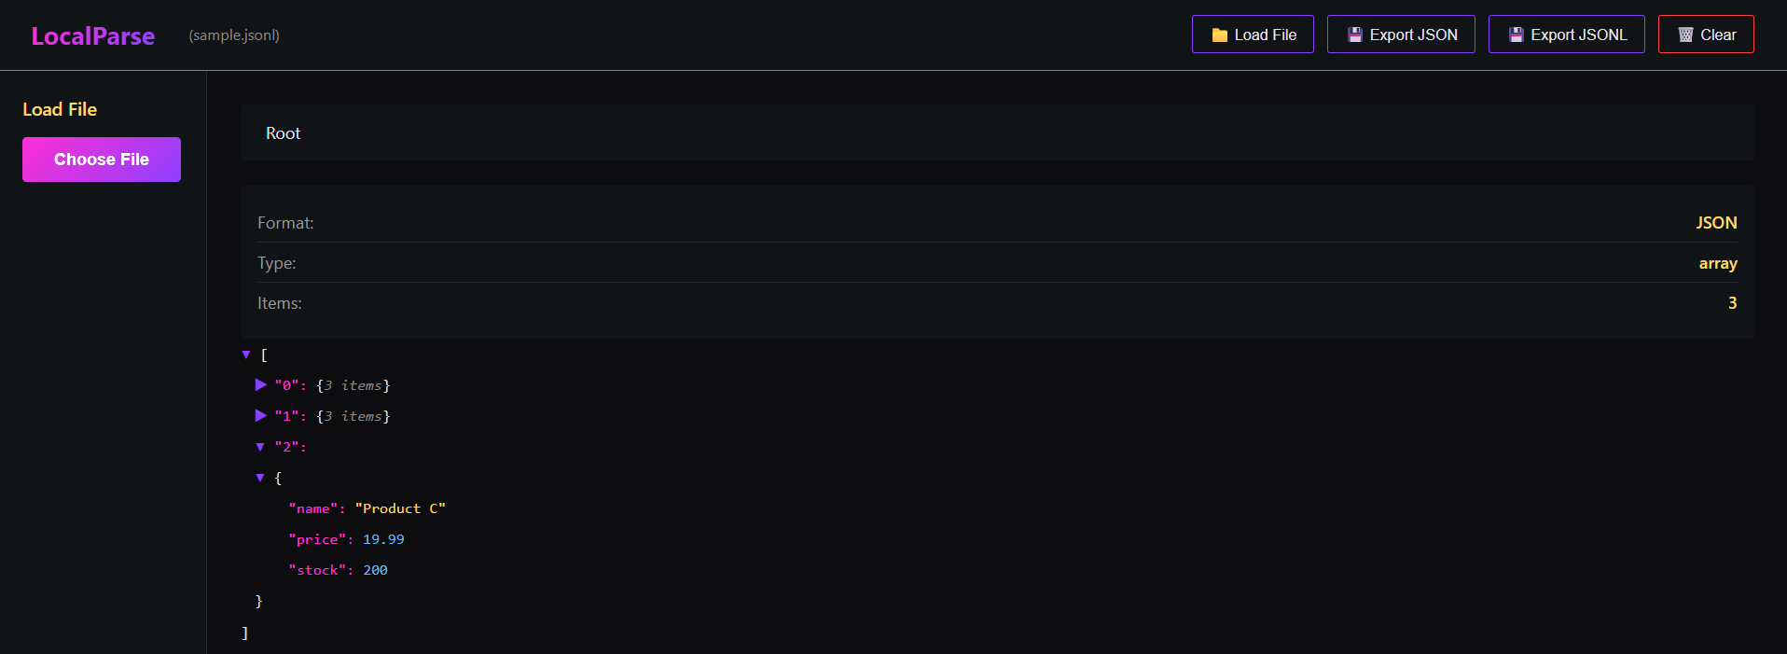Click the array type value

click(1718, 263)
